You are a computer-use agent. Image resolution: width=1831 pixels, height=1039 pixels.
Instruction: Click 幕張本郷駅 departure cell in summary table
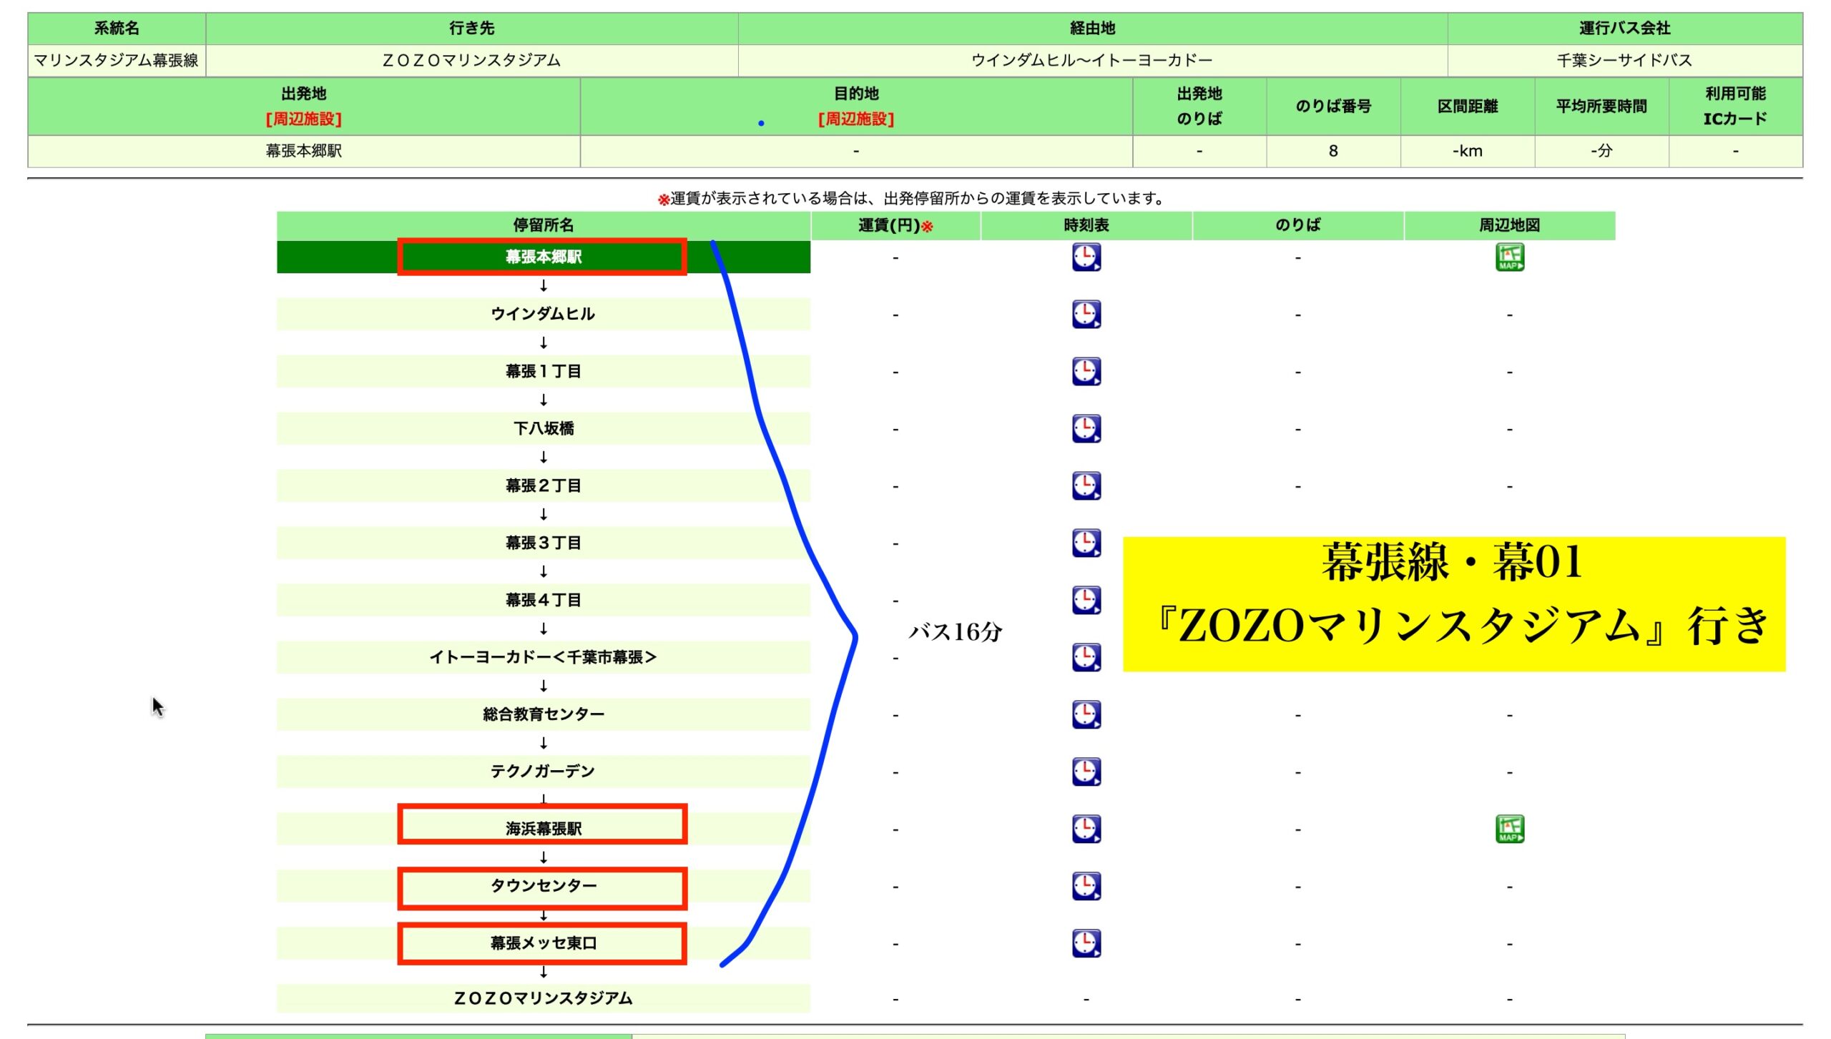[x=304, y=151]
